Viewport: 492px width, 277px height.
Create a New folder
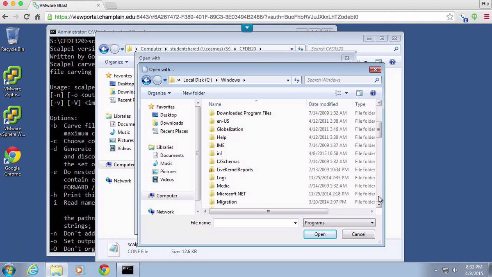coord(194,93)
